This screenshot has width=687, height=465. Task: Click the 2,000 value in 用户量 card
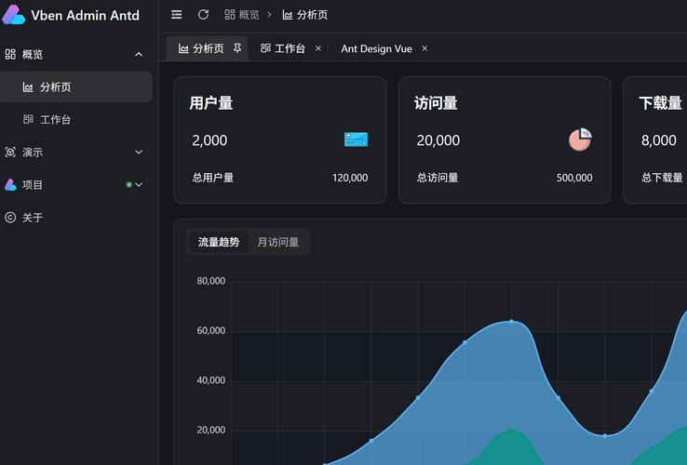click(x=209, y=140)
